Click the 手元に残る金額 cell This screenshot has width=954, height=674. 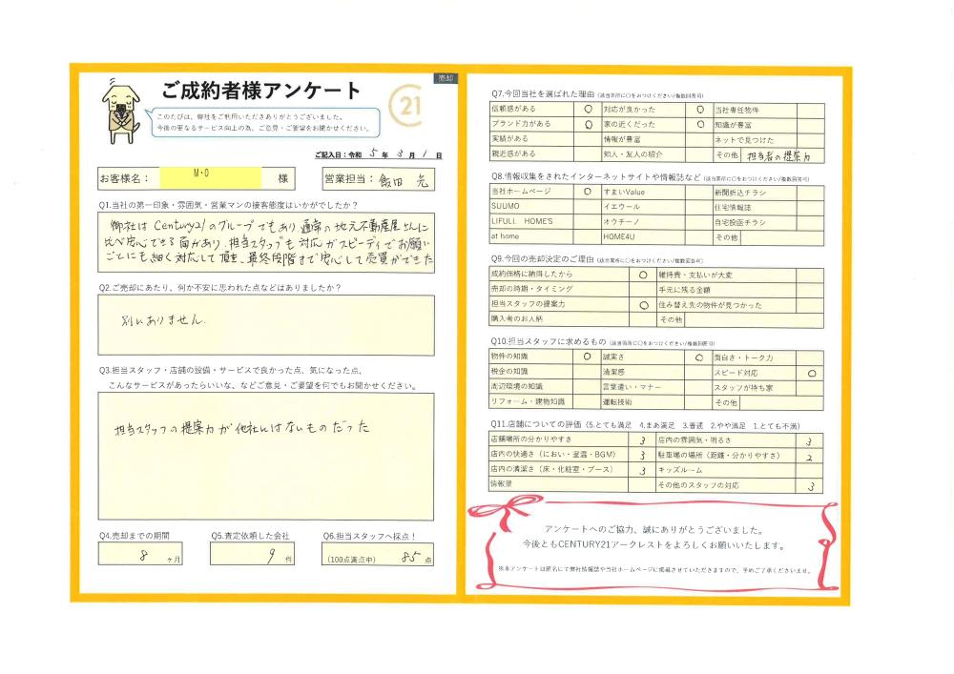[x=726, y=290]
